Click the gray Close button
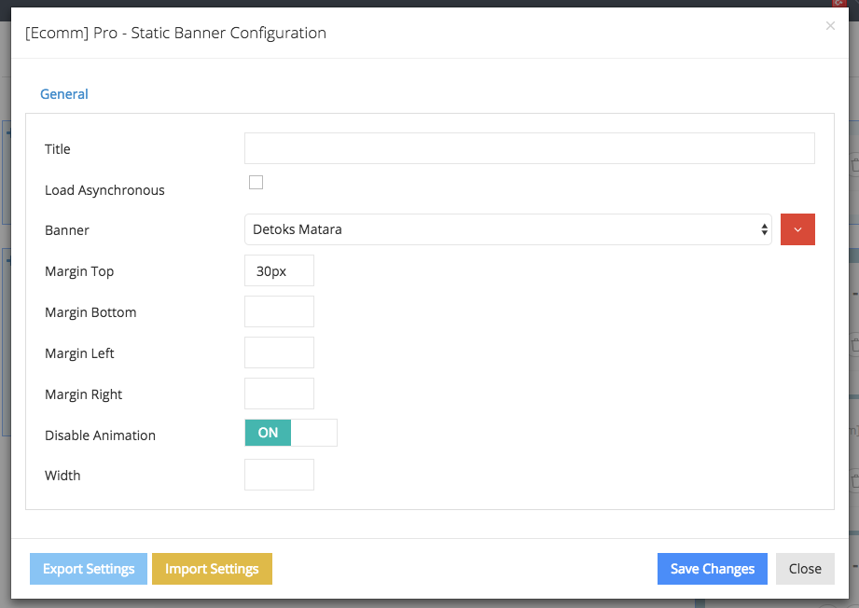Screen dimensions: 859x608 [x=805, y=569]
